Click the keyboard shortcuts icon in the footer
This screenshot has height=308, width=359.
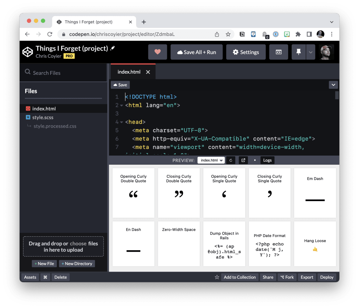pos(45,277)
